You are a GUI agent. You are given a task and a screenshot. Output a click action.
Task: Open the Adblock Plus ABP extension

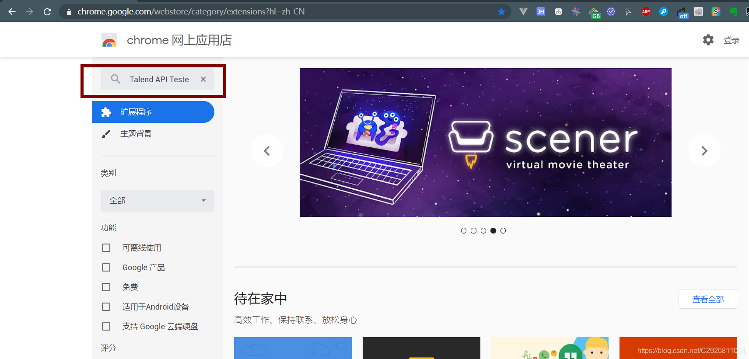(646, 12)
